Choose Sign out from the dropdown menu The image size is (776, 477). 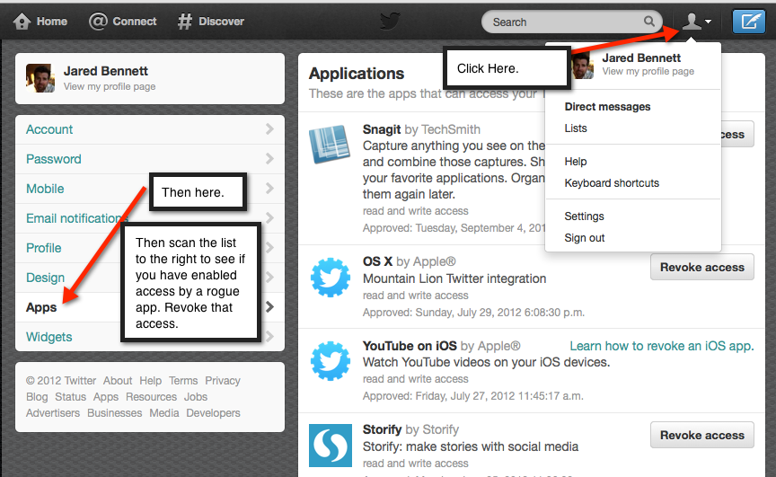coord(585,238)
